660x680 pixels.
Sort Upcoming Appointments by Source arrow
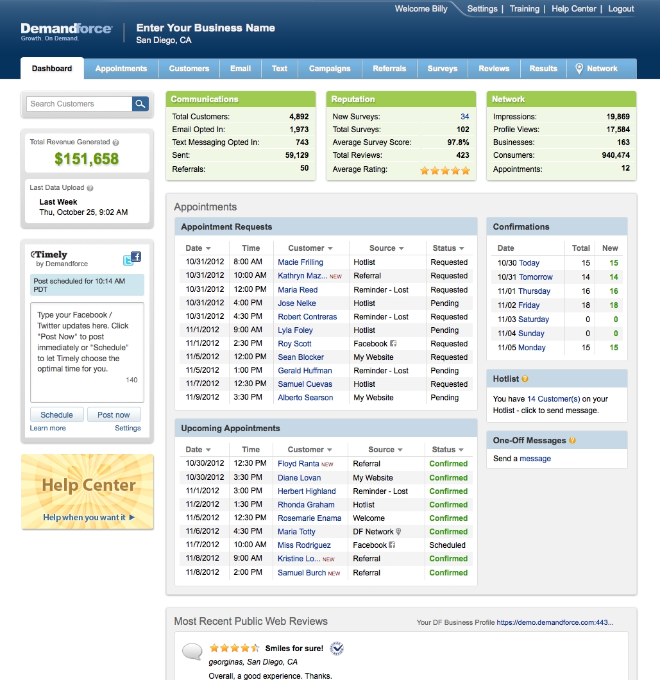tap(400, 450)
